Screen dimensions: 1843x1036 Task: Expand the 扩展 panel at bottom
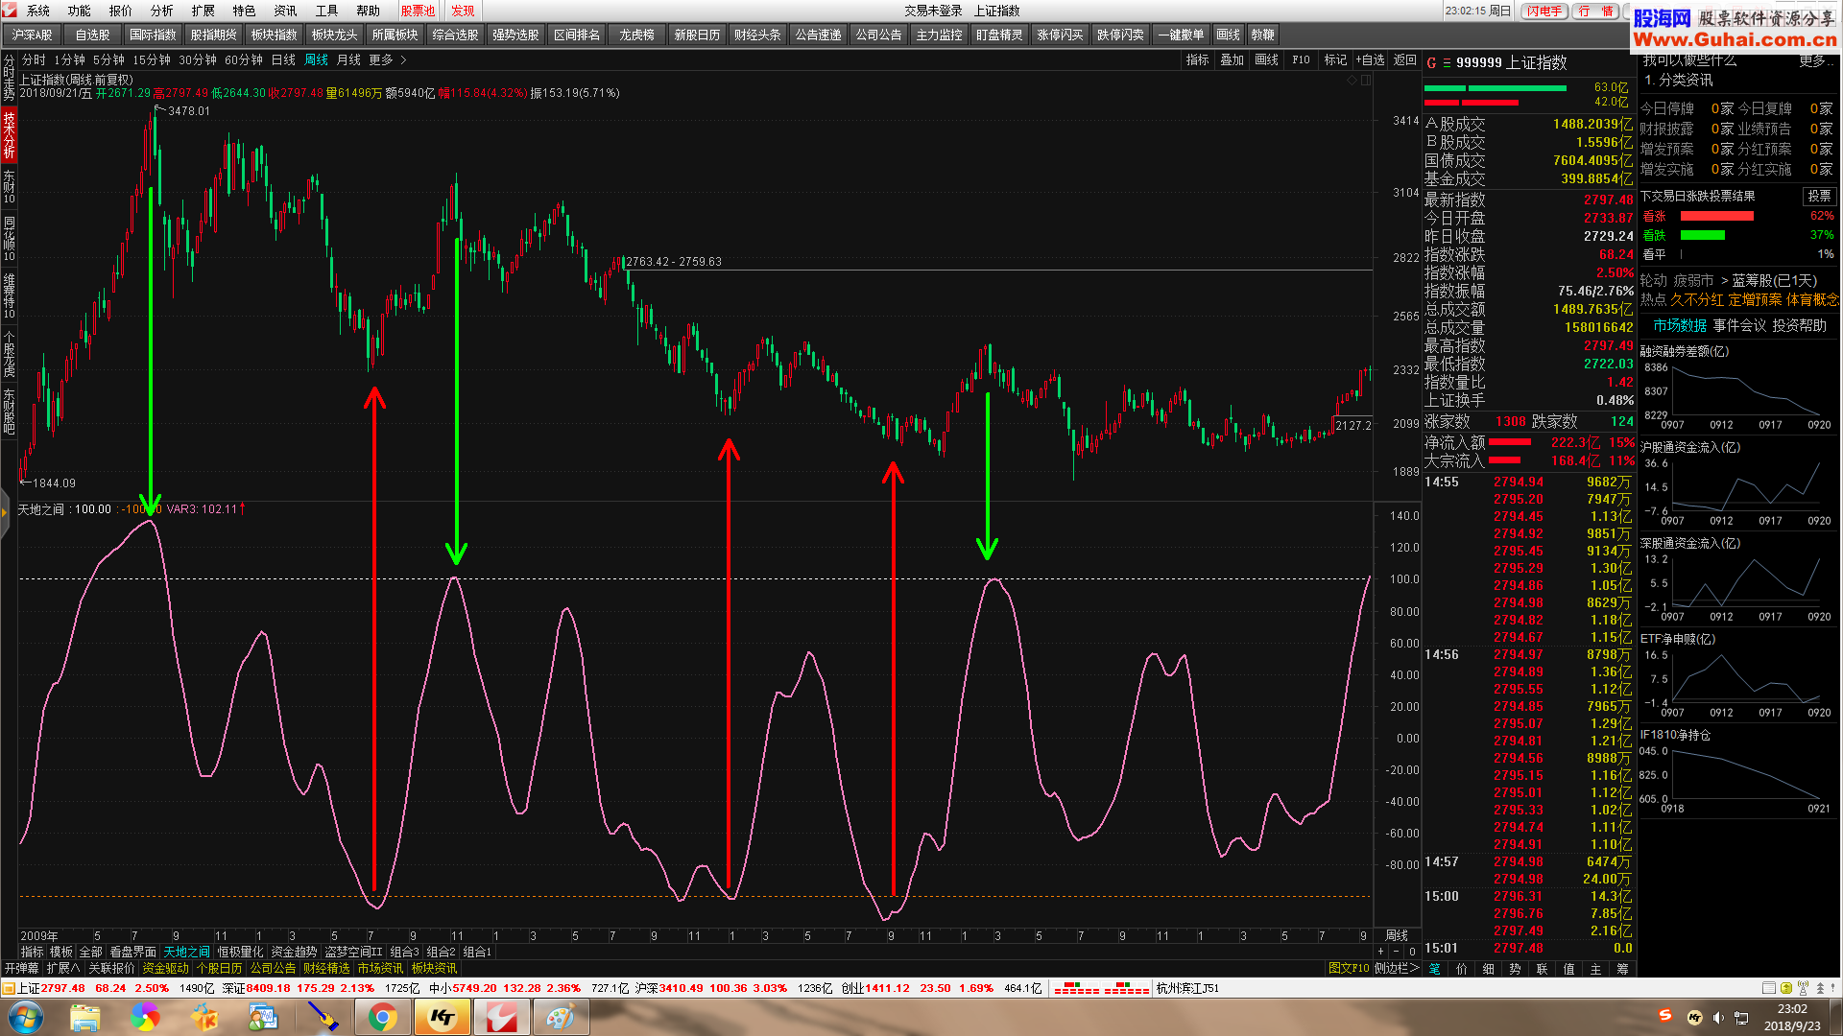pyautogui.click(x=62, y=968)
